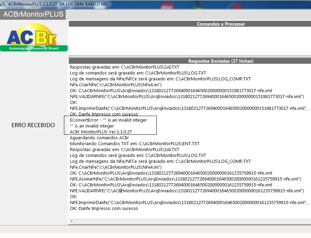The image size is (311, 238).
Task: Select the 'Comandos a Processar' panel header
Action: point(190,24)
